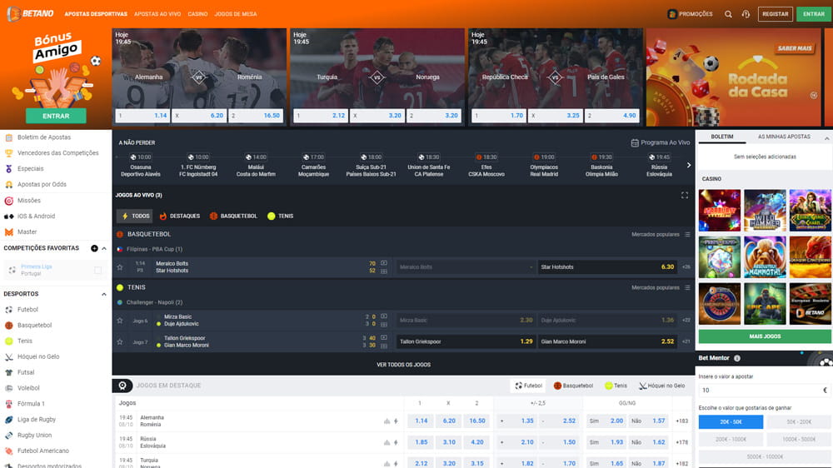
Task: Open Hóquei no Gelo in sidebar
Action: pyautogui.click(x=38, y=356)
